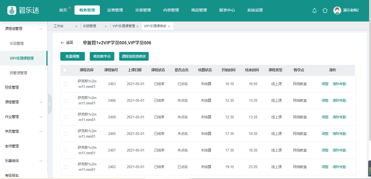Click the notification bell icon
371x179 pixels.
314,10
